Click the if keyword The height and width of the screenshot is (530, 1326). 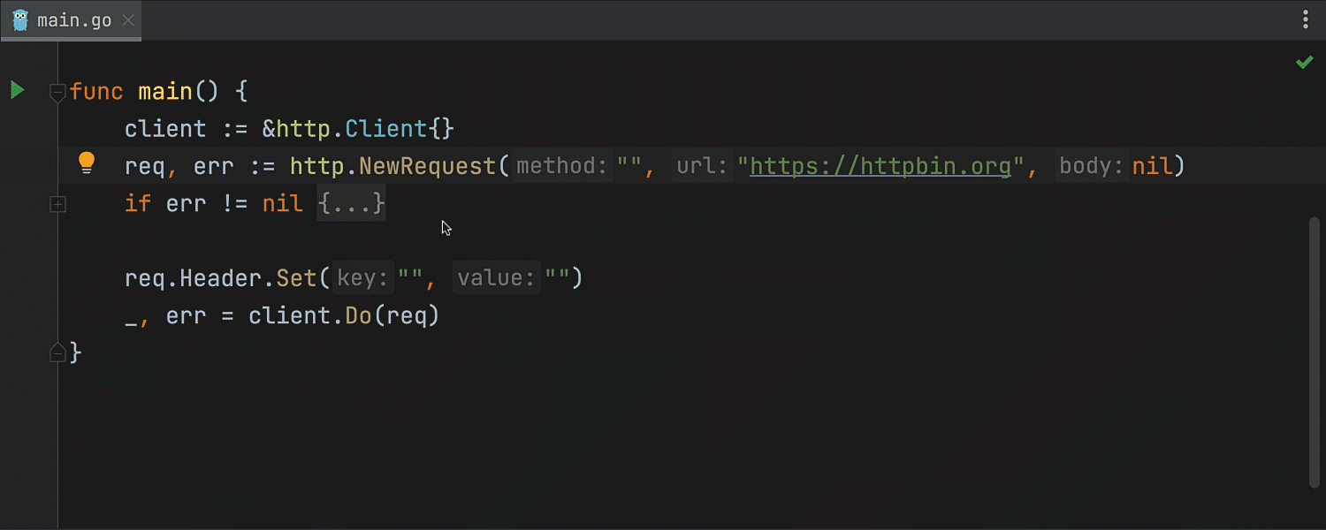coord(138,203)
